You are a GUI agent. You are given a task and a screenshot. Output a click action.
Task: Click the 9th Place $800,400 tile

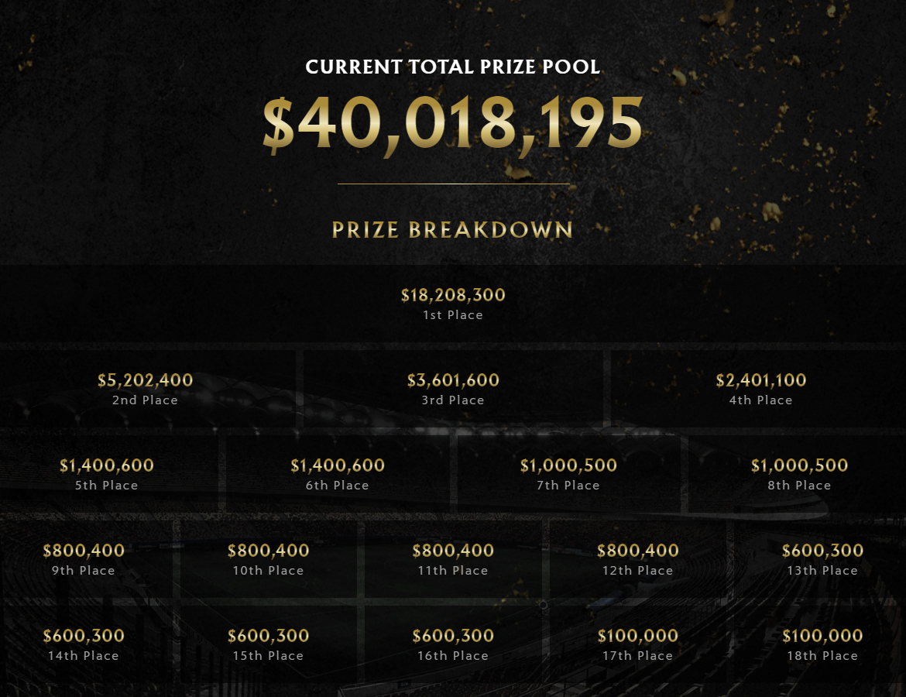point(85,559)
